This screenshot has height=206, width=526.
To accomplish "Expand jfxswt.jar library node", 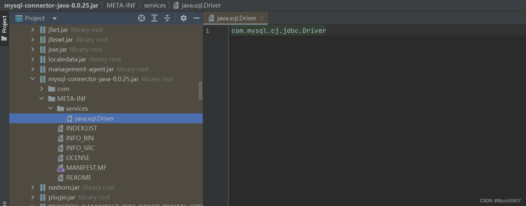I will (33, 39).
